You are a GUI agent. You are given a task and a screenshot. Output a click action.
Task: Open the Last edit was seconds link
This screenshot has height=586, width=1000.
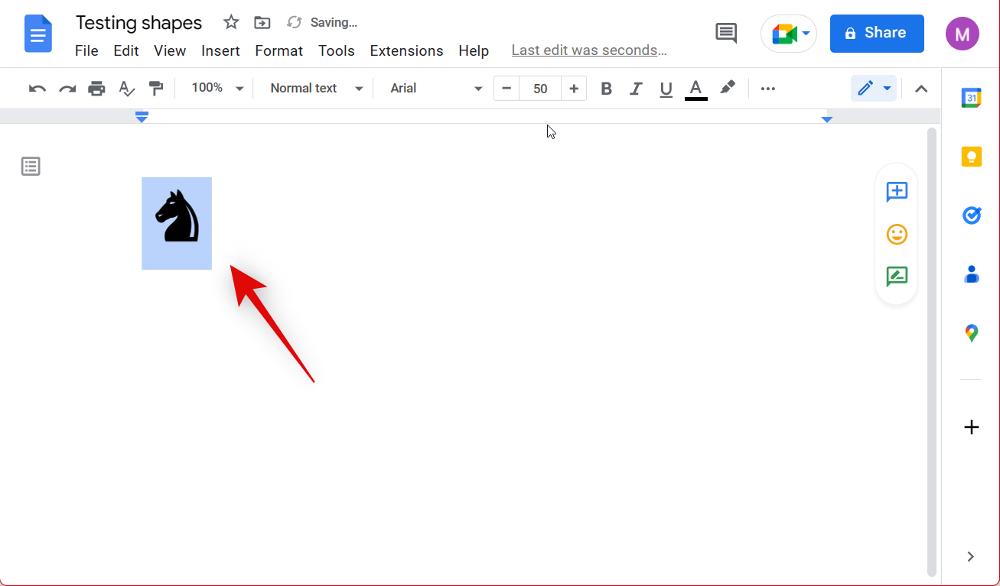[589, 50]
